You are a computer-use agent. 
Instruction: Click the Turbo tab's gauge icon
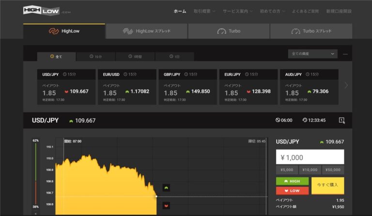pos(221,31)
